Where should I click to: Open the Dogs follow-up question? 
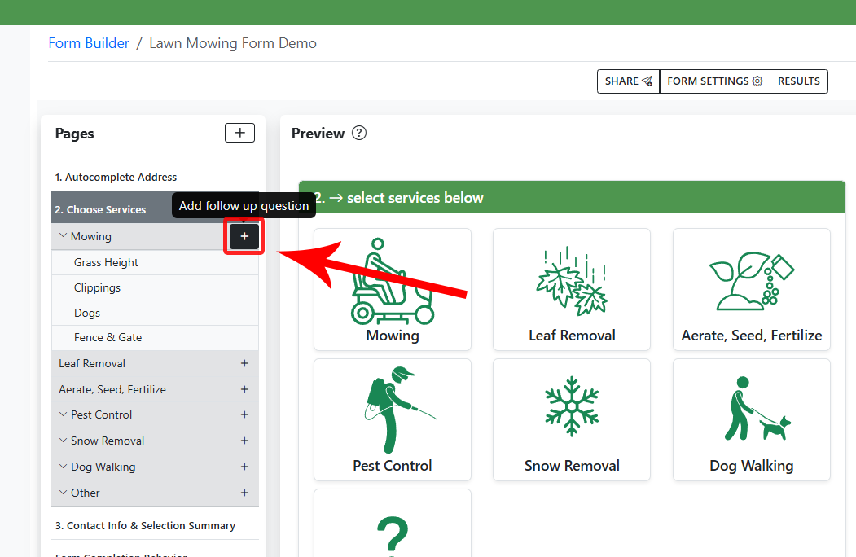pos(155,313)
